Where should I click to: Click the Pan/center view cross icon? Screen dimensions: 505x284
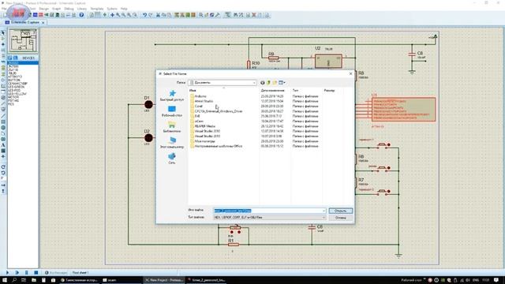click(x=112, y=15)
